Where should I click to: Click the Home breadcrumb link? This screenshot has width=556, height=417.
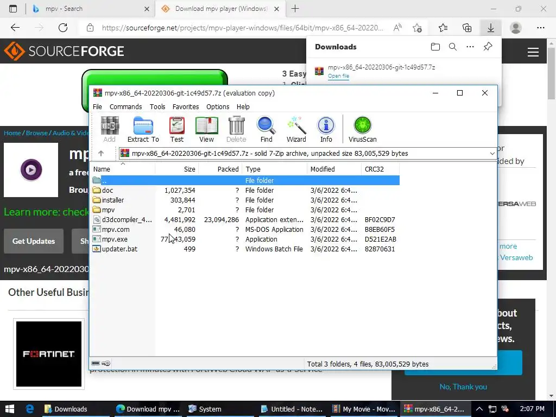tap(12, 133)
